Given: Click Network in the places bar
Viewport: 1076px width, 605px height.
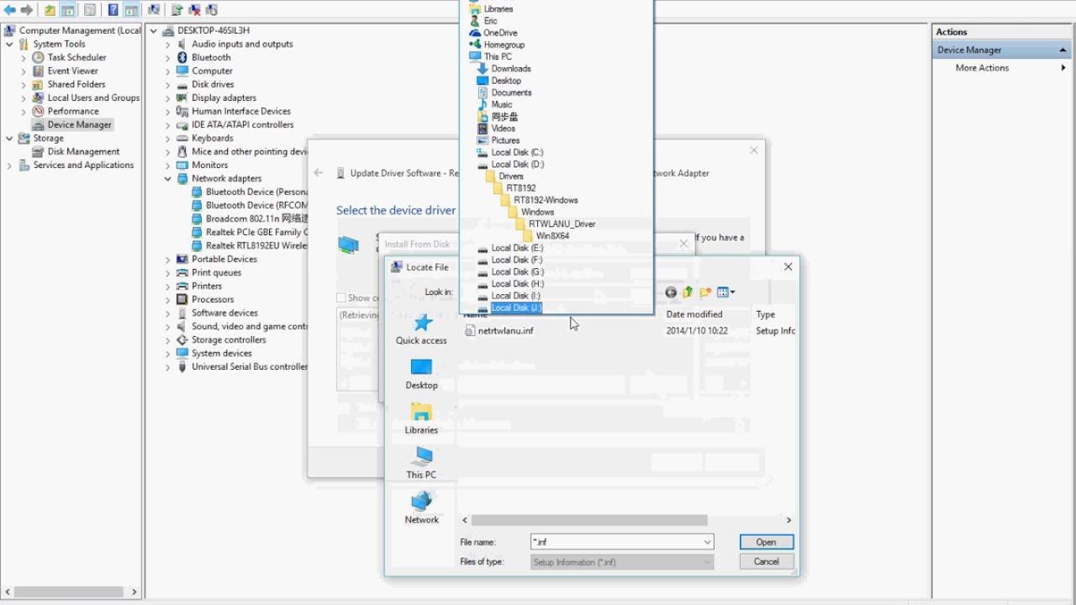Looking at the screenshot, I should pos(421,508).
